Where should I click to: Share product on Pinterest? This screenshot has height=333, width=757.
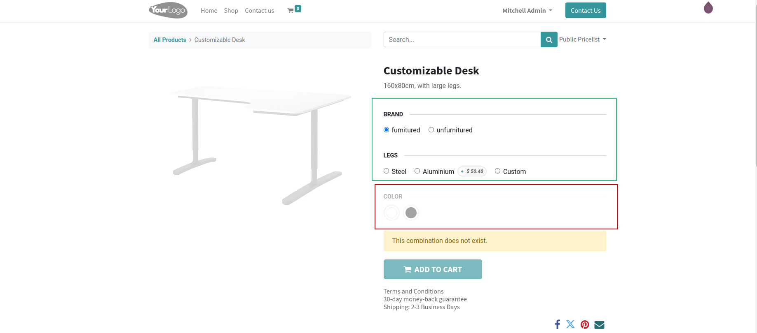[585, 324]
